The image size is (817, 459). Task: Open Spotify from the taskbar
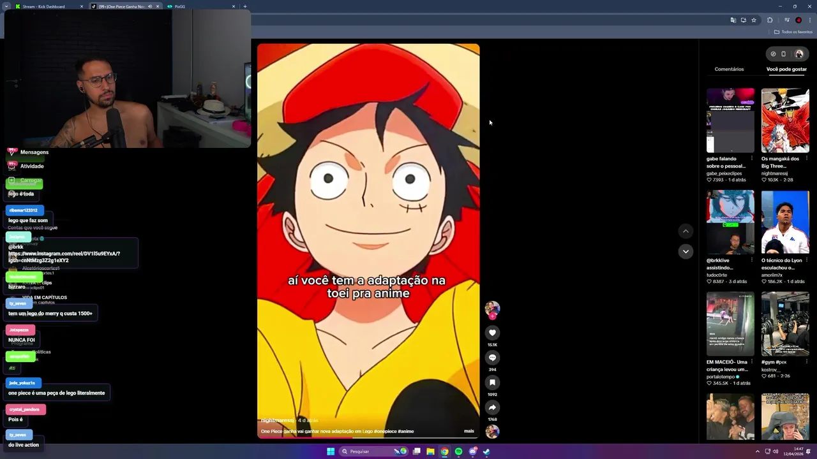click(458, 451)
